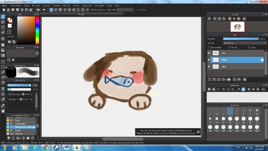Image resolution: width=268 pixels, height=151 pixels.
Task: Hide the Lớp1 layer
Action: [209, 53]
